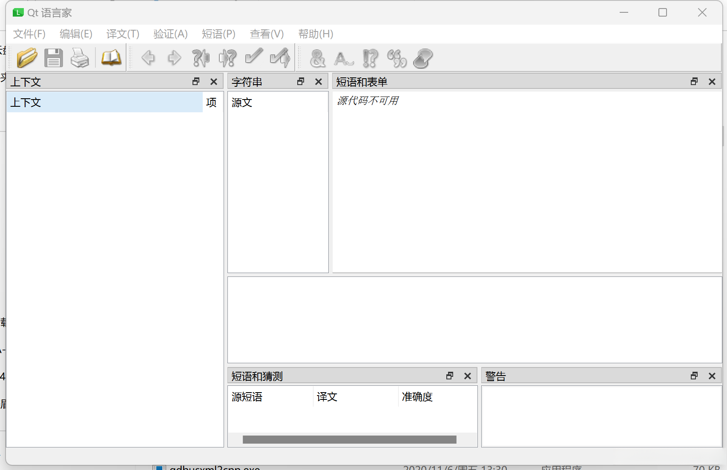Sort by 源短语 column header
Screen dimensions: 727x470
pos(270,397)
